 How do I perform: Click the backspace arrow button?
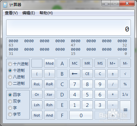point(75,74)
